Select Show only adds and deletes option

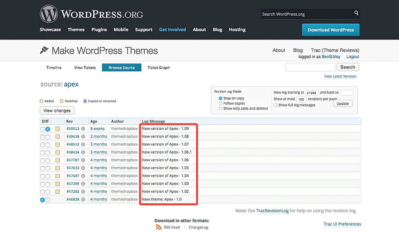pos(220,109)
